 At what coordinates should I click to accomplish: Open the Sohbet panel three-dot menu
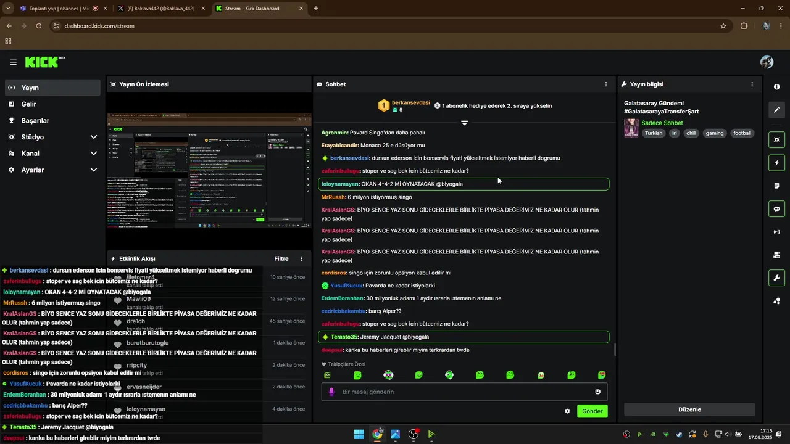click(606, 84)
